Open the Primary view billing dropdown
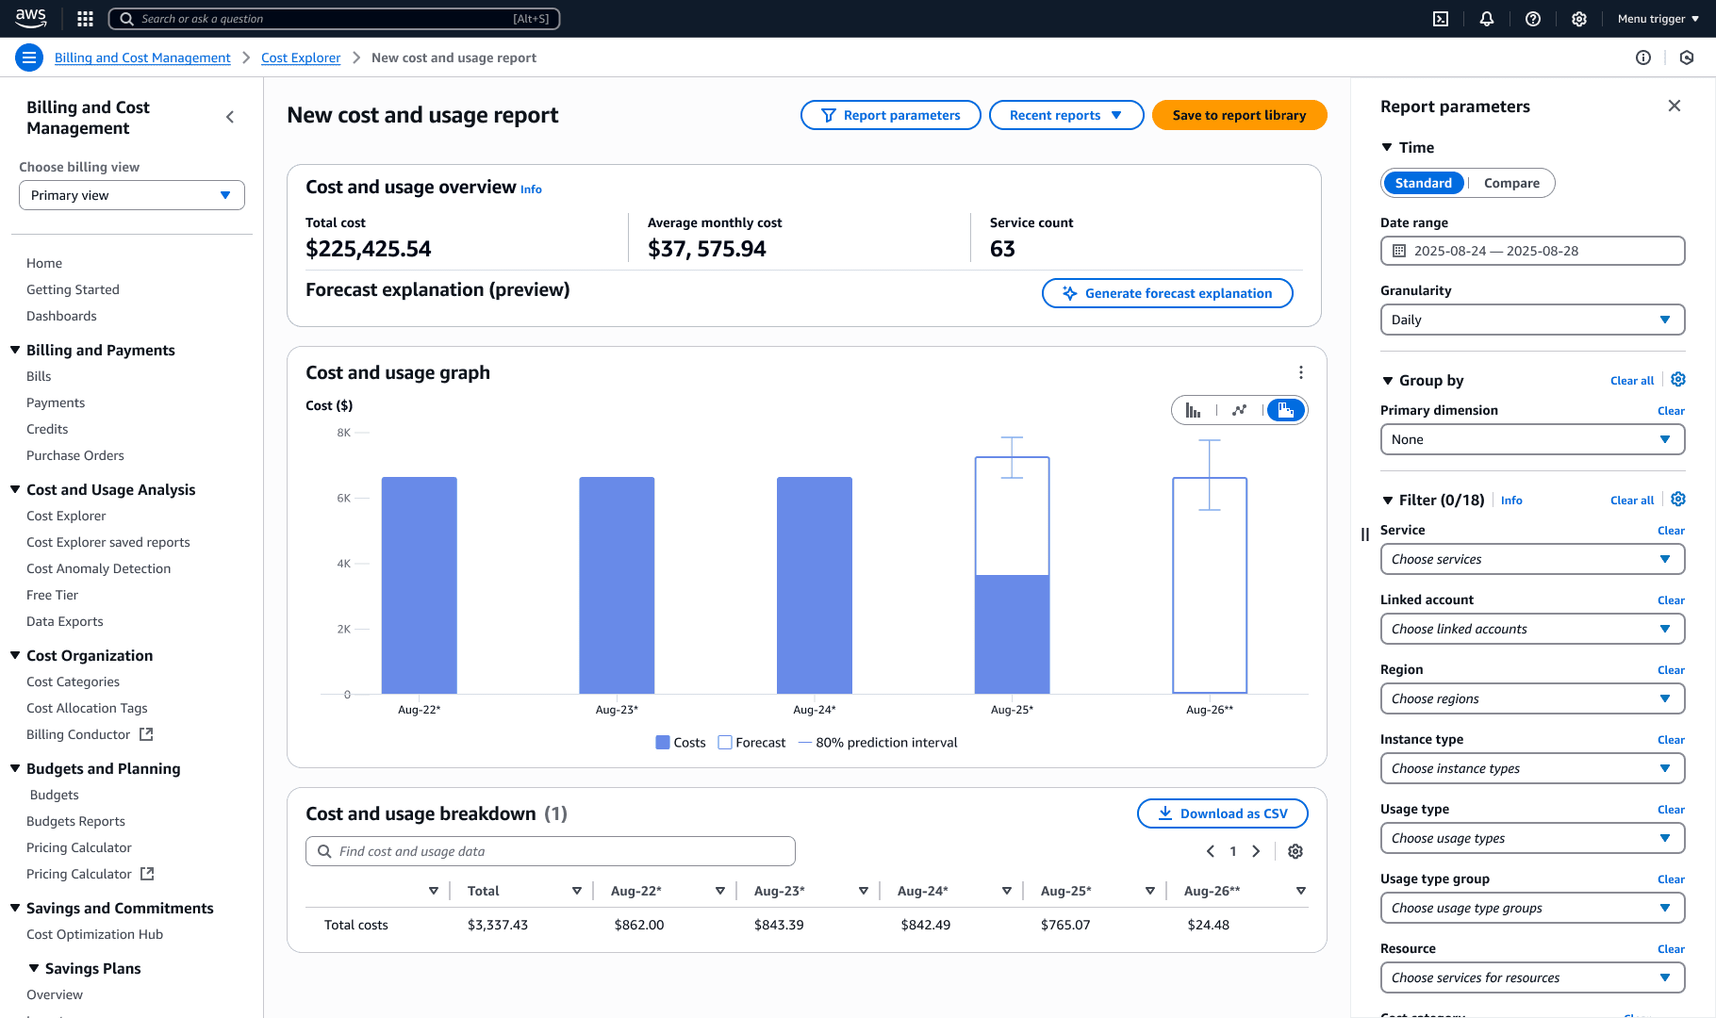The height and width of the screenshot is (1018, 1716). point(132,195)
